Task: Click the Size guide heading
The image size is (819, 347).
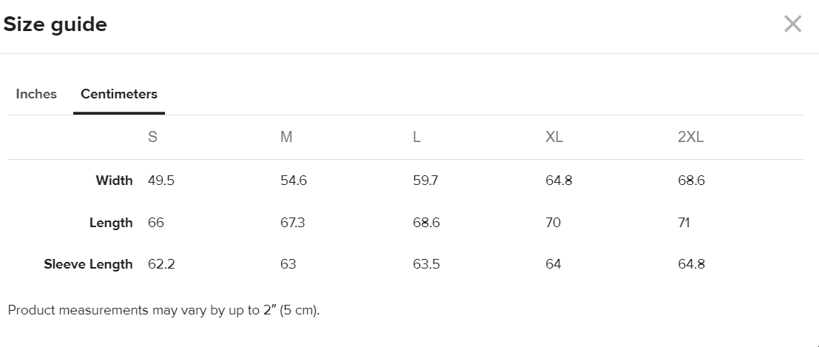Action: (x=55, y=24)
